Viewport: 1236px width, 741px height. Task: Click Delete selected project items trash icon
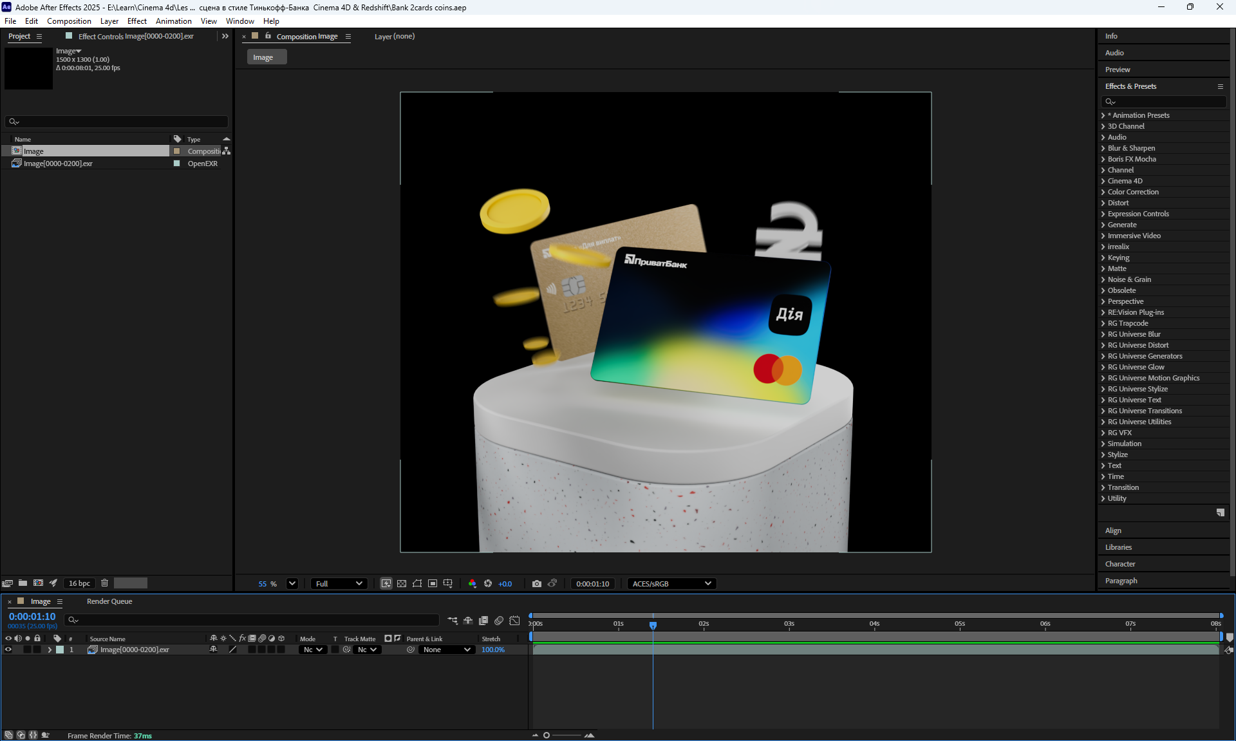point(104,583)
